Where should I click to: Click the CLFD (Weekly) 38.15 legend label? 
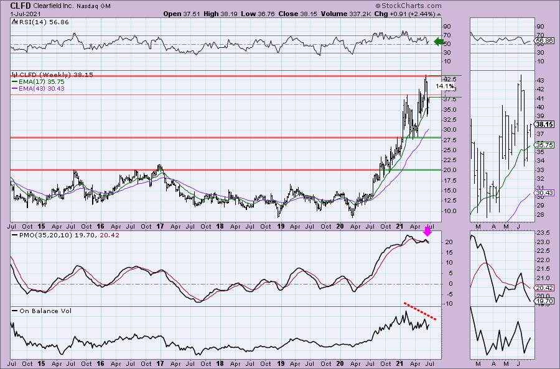tap(56, 75)
